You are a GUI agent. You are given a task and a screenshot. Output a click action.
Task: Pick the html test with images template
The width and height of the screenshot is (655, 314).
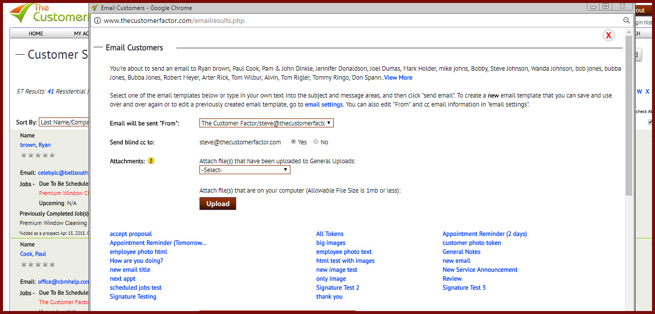click(x=346, y=261)
